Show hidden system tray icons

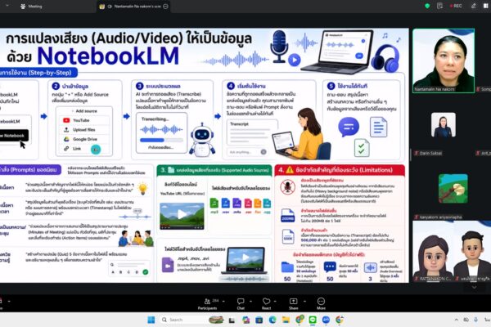tap(456, 320)
